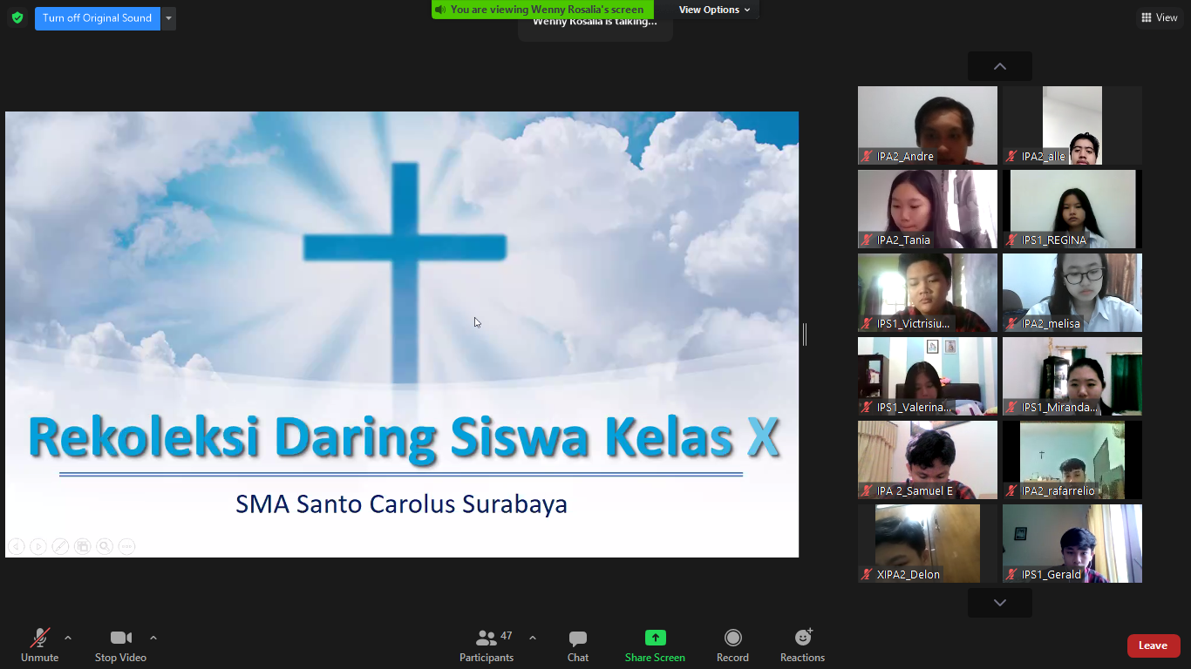The height and width of the screenshot is (669, 1191).
Task: Click the Wenny Rosalia is talking notice
Action: 595,22
